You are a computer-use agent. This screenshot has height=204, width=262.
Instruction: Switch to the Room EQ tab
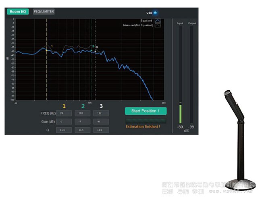(18, 12)
